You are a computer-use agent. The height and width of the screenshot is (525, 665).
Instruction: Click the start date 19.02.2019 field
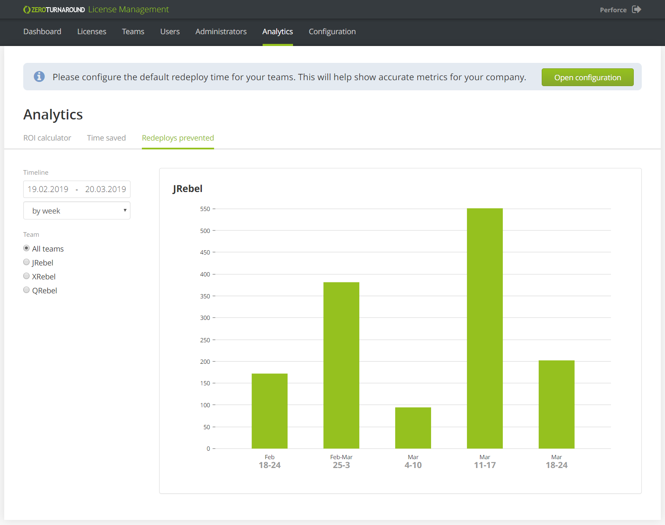48,189
